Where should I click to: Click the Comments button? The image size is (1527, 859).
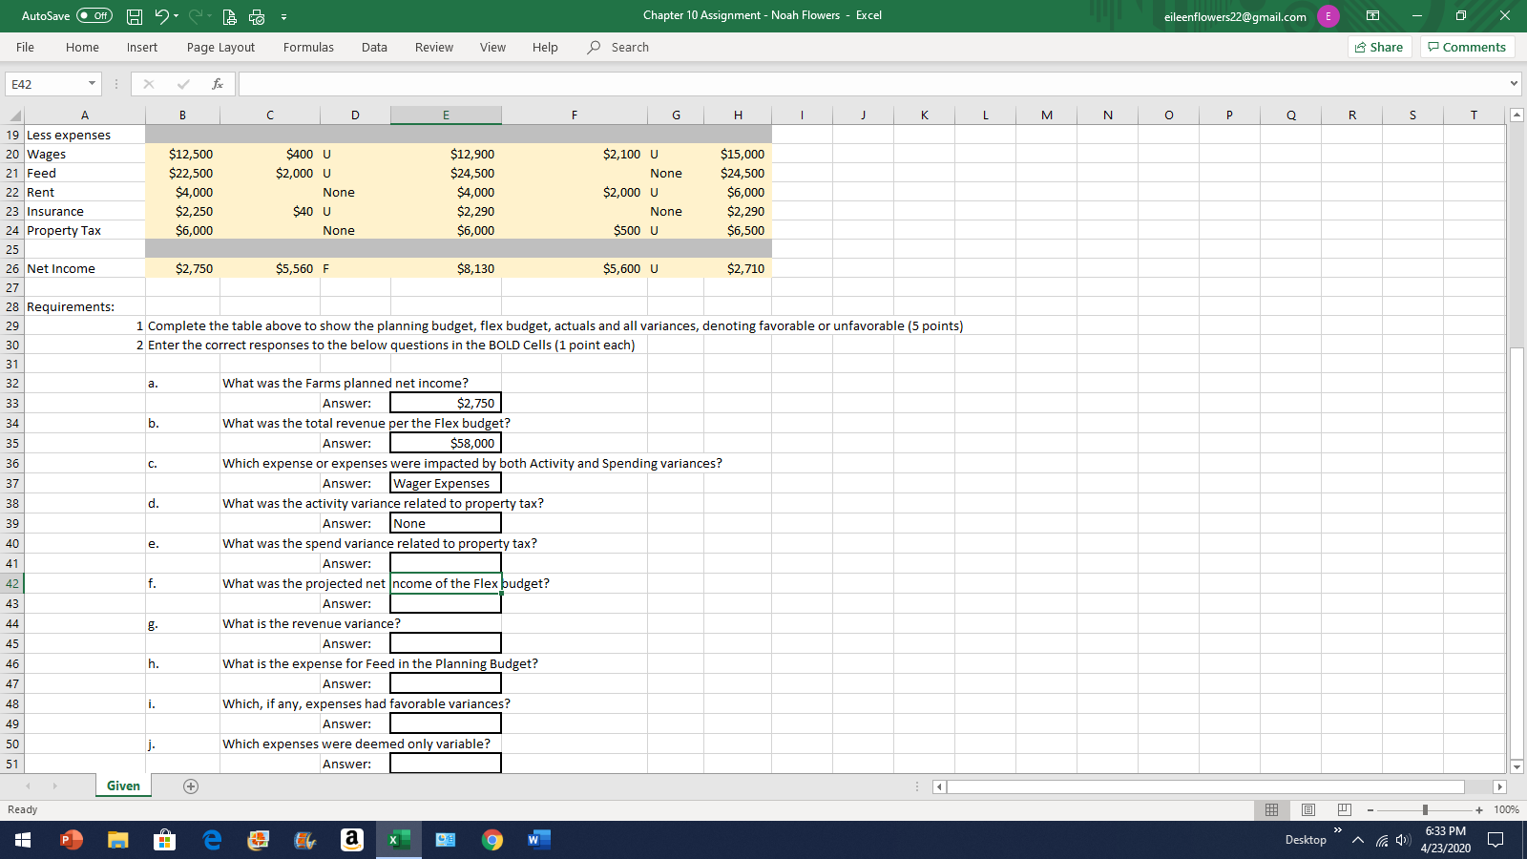1467,47
